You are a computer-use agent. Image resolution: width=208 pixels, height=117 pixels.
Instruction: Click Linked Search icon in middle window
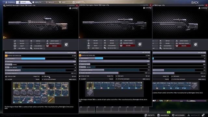click(121, 41)
